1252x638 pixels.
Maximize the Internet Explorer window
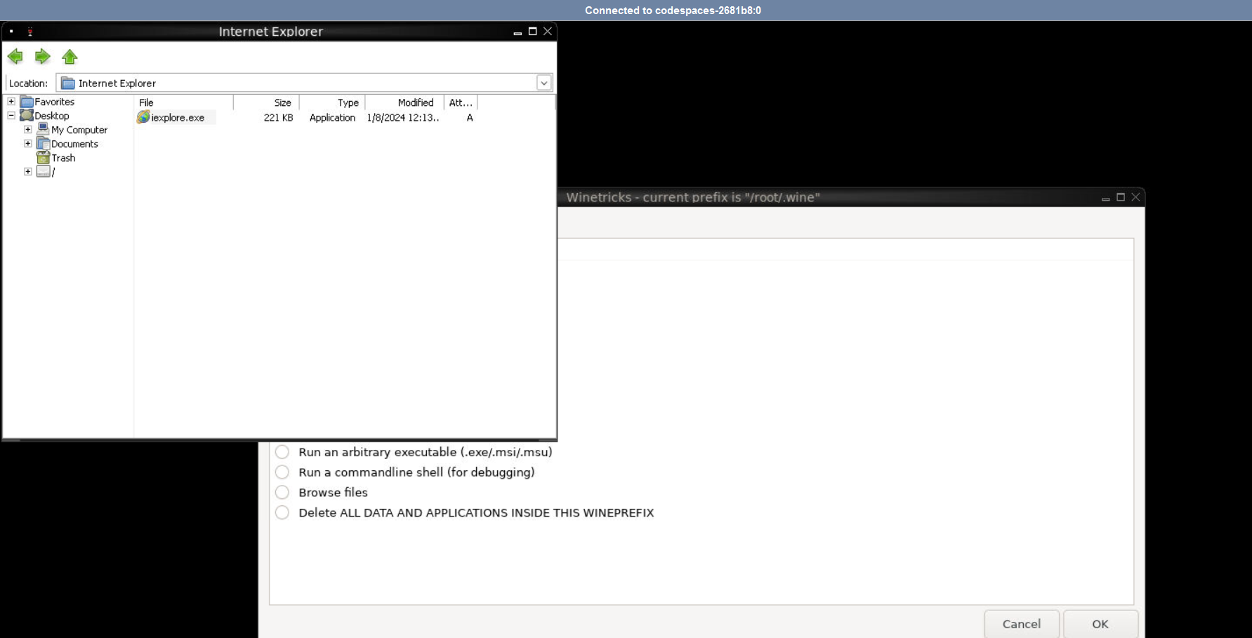[533, 32]
